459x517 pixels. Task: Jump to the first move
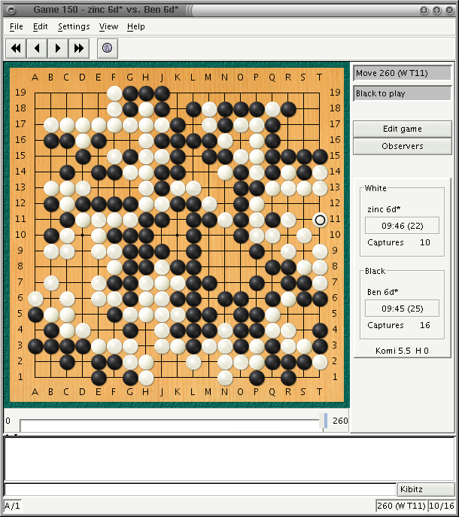[16, 48]
